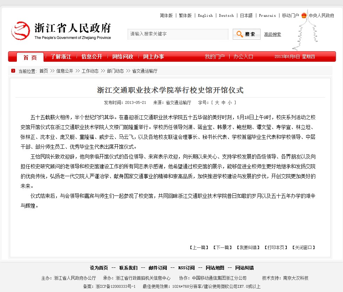Open 高级搜索 advanced search link
The width and height of the screenshot is (343, 292).
[x=272, y=34]
